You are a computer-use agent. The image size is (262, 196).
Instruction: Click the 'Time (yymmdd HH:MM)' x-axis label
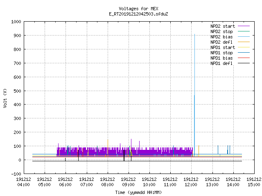138,192
